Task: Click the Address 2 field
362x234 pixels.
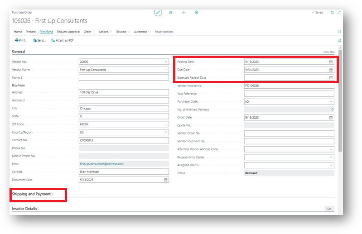Action: (x=124, y=100)
